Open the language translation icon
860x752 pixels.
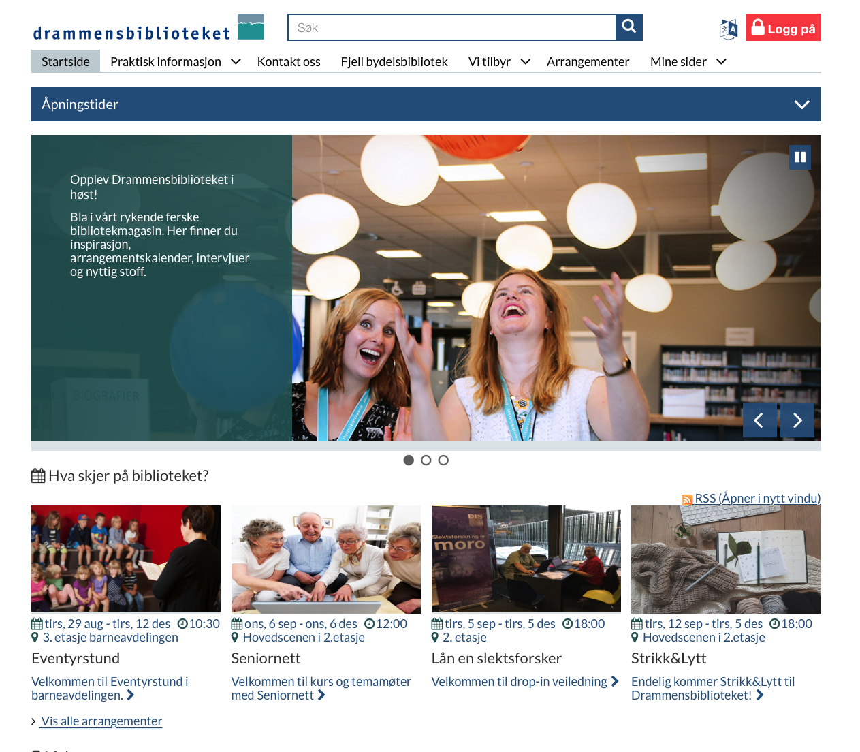pyautogui.click(x=728, y=29)
